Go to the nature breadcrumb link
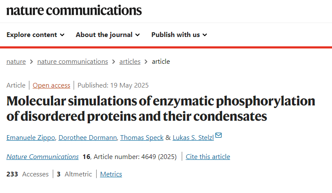The width and height of the screenshot is (332, 193). [16, 62]
